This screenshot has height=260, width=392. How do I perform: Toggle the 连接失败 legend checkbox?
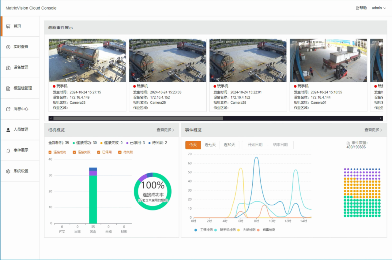pyautogui.click(x=74, y=152)
